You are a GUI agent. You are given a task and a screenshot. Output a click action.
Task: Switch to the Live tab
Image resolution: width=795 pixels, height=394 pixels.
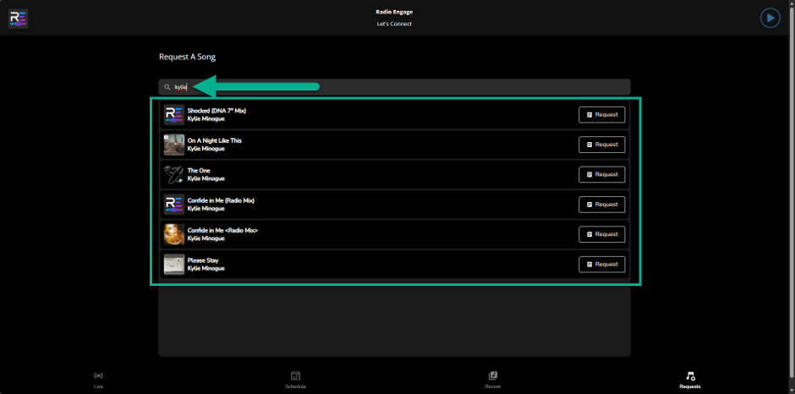pos(98,380)
